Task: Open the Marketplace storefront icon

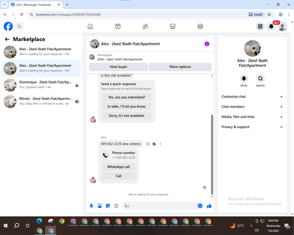Action: pos(173,26)
